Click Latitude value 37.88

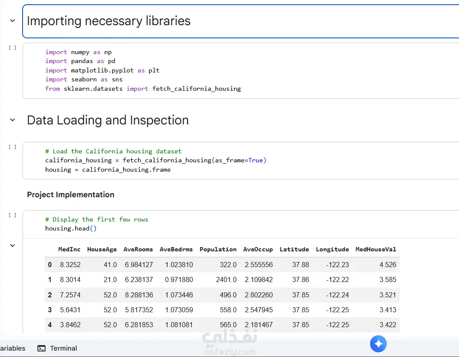coord(300,265)
